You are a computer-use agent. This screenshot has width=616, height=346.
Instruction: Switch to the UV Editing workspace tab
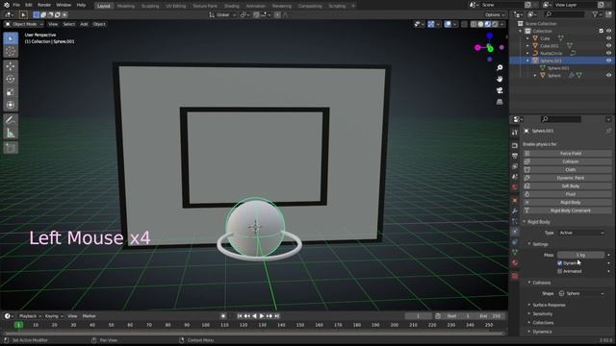[175, 6]
